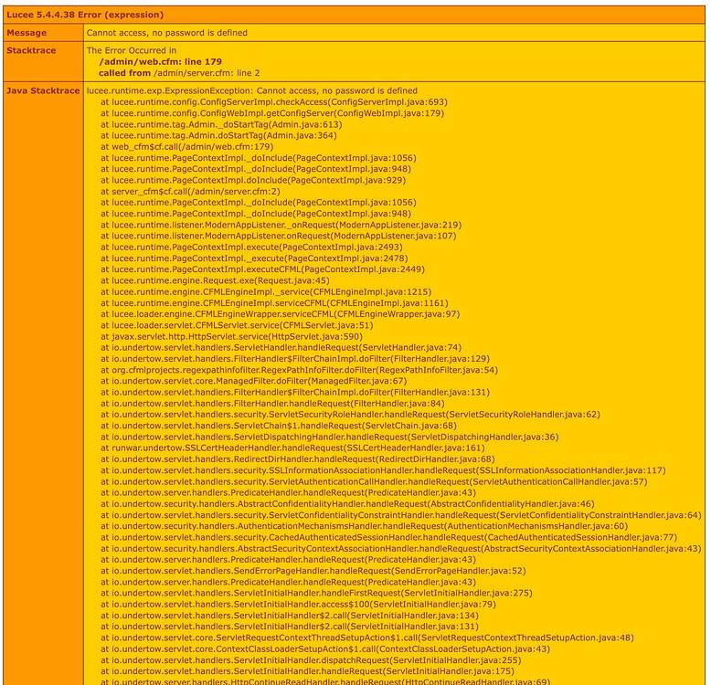This screenshot has width=711, height=685.
Task: Select the 'Message' row label
Action: click(x=27, y=33)
